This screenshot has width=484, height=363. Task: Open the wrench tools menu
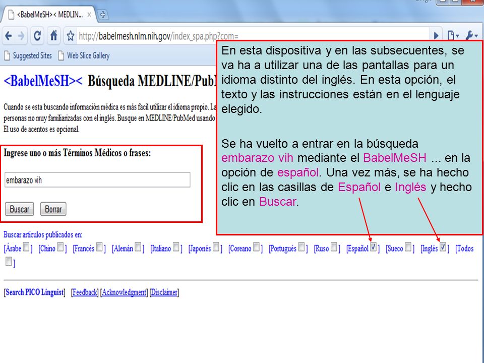[x=472, y=36]
